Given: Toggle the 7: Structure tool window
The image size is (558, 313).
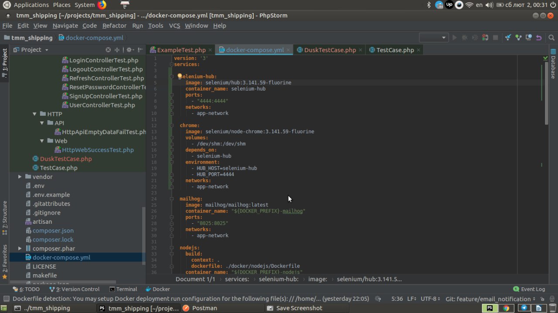Looking at the screenshot, I should [5, 218].
